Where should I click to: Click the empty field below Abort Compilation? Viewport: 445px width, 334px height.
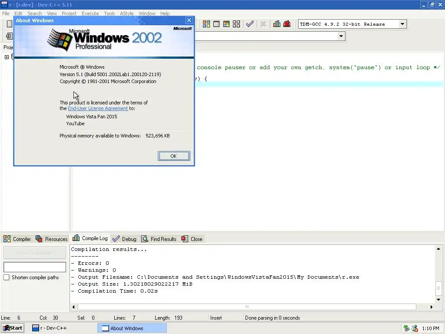35,267
